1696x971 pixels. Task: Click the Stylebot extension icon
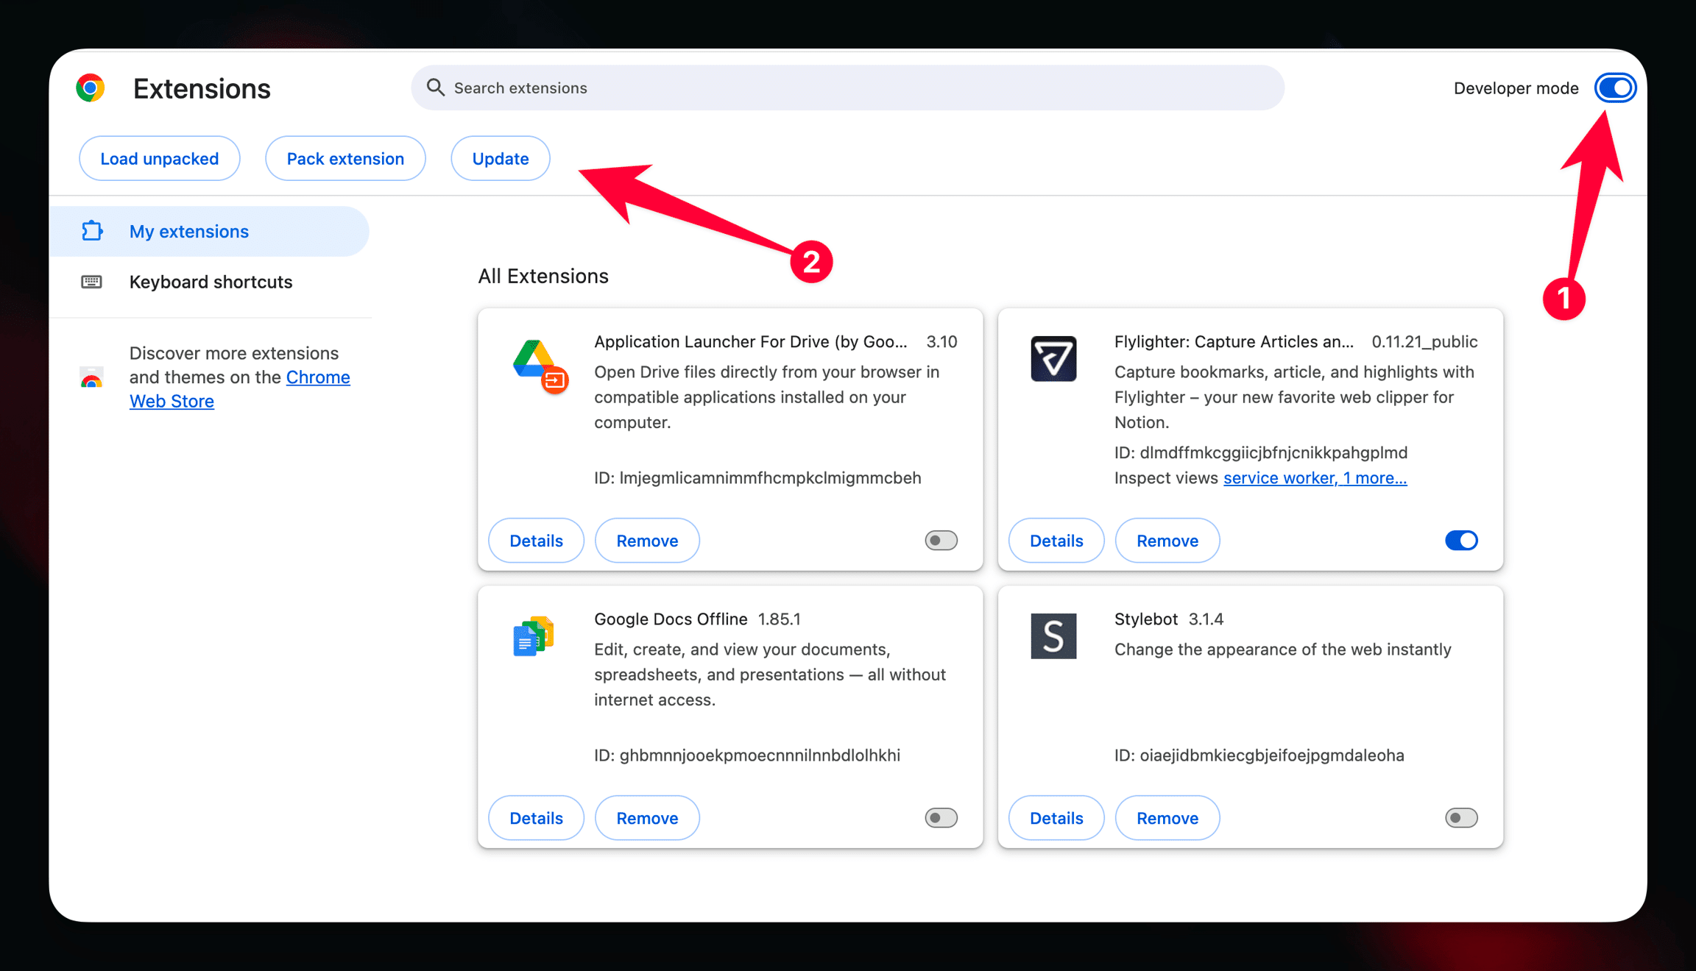tap(1053, 636)
